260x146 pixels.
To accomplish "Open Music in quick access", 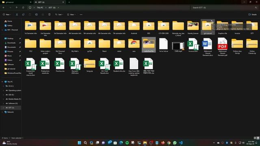I will tap(8, 56).
